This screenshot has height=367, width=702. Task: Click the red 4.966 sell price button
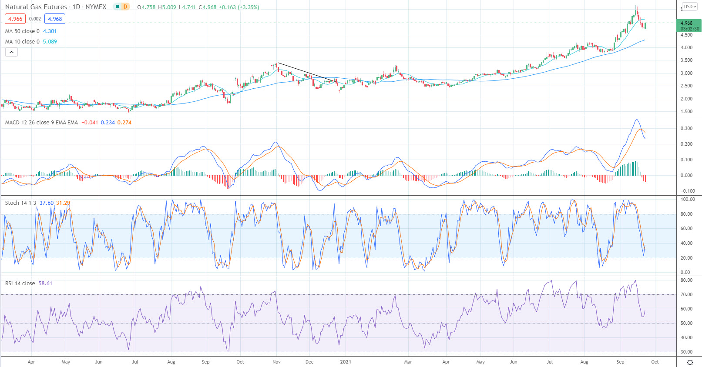coord(15,19)
